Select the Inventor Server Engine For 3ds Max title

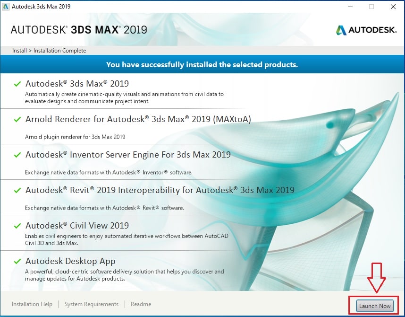128,155
